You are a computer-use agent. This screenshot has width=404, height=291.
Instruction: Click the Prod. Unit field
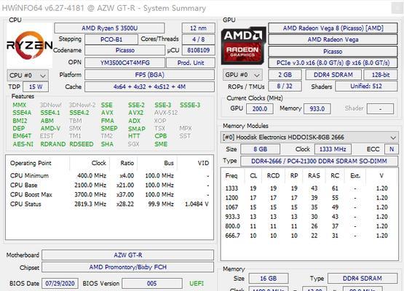[191, 63]
